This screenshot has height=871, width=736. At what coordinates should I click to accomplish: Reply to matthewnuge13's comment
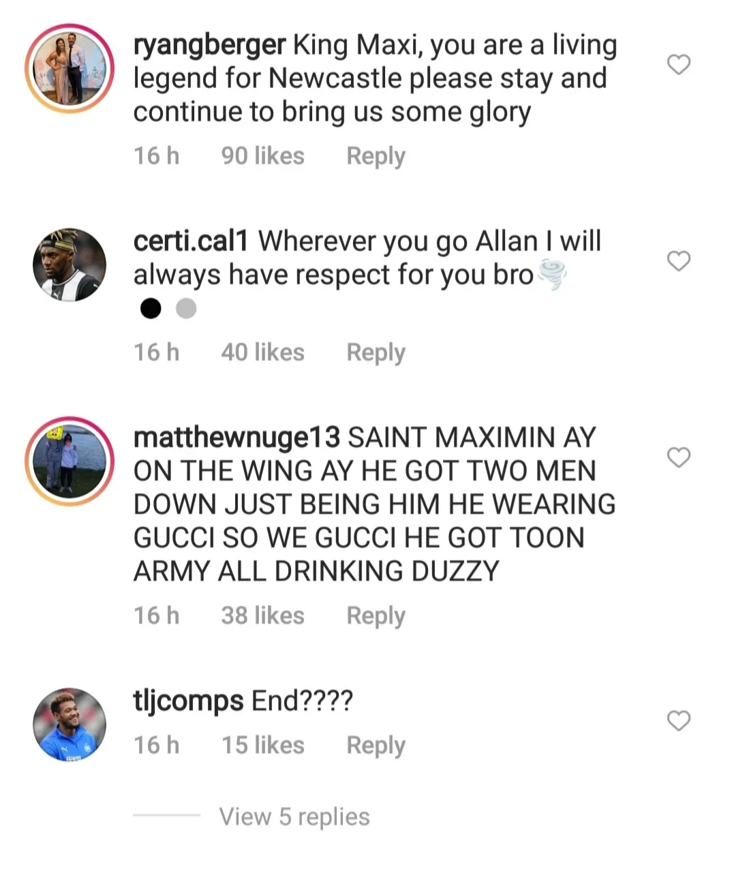375,615
